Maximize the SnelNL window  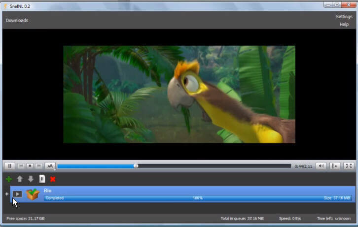[337, 5]
